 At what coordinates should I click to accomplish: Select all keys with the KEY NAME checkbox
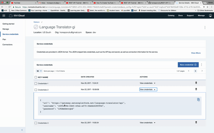click(36, 77)
